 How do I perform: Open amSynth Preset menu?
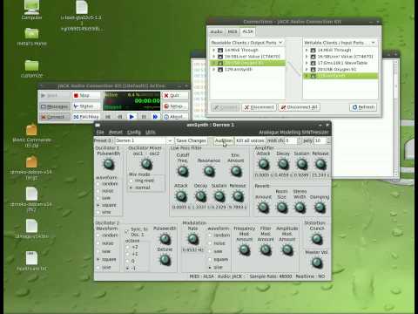[x=116, y=133]
